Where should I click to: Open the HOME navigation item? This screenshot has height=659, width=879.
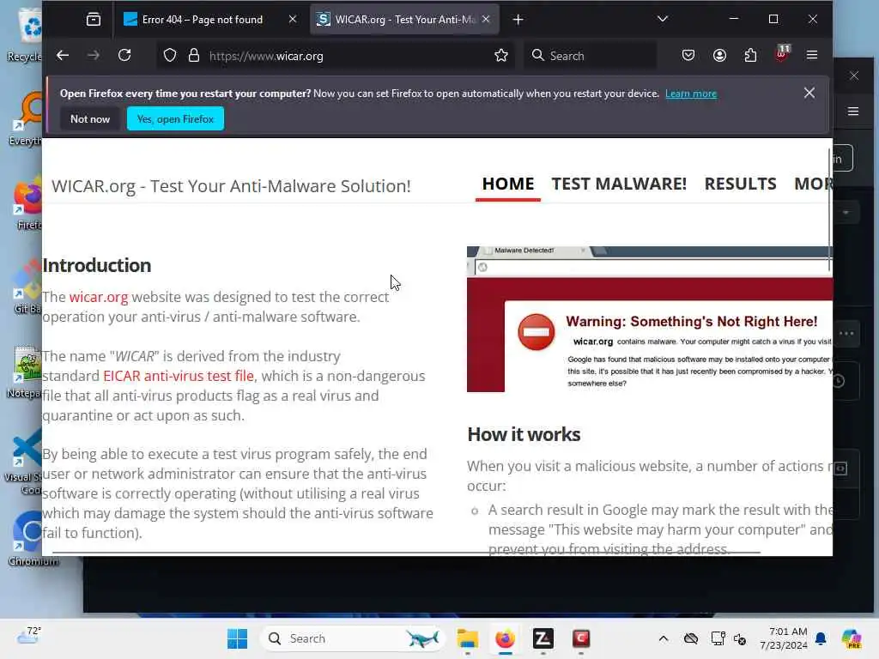tap(508, 184)
